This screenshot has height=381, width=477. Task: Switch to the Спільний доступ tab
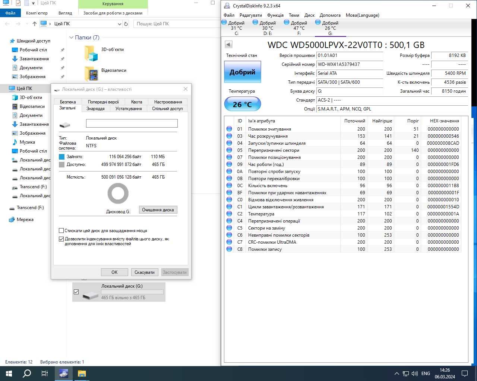[x=167, y=109]
